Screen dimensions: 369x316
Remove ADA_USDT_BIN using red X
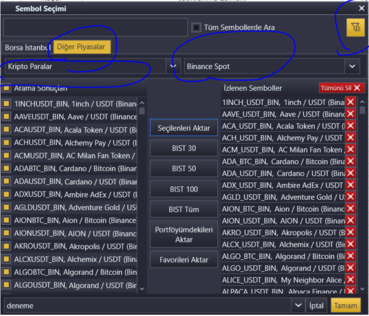(x=350, y=173)
